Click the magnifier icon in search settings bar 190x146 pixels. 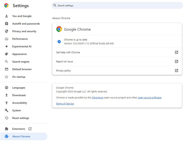pyautogui.click(x=55, y=5)
